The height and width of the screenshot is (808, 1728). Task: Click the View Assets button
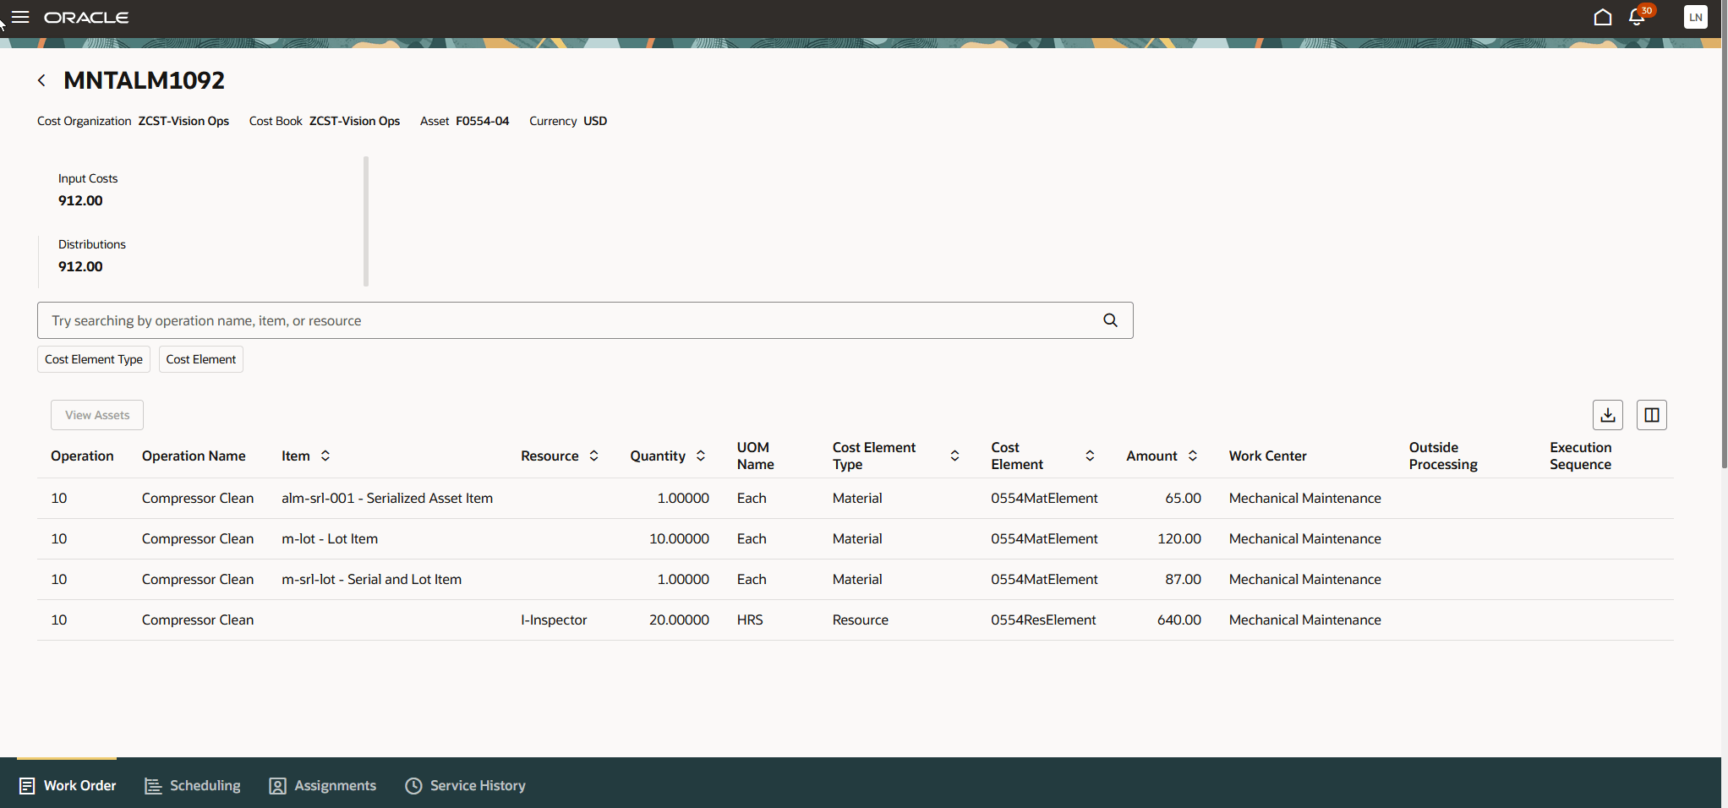point(97,415)
